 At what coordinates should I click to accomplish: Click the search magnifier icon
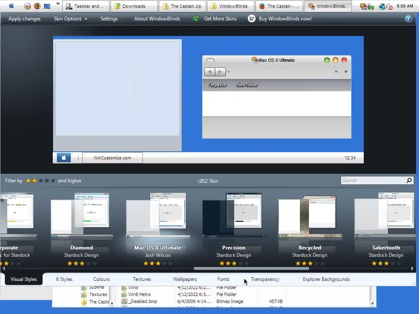(x=409, y=180)
